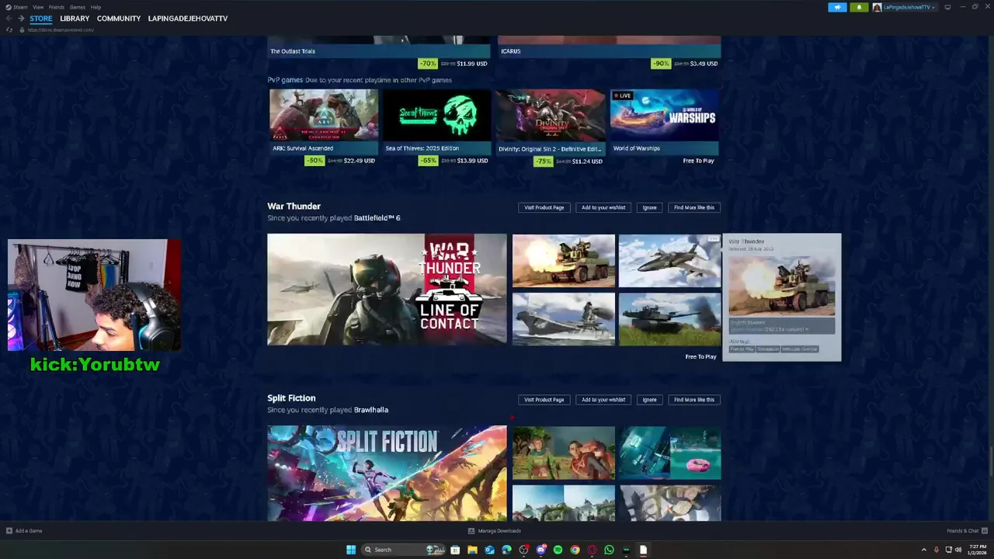Open Outlook from the taskbar
The width and height of the screenshot is (994, 559).
click(489, 550)
